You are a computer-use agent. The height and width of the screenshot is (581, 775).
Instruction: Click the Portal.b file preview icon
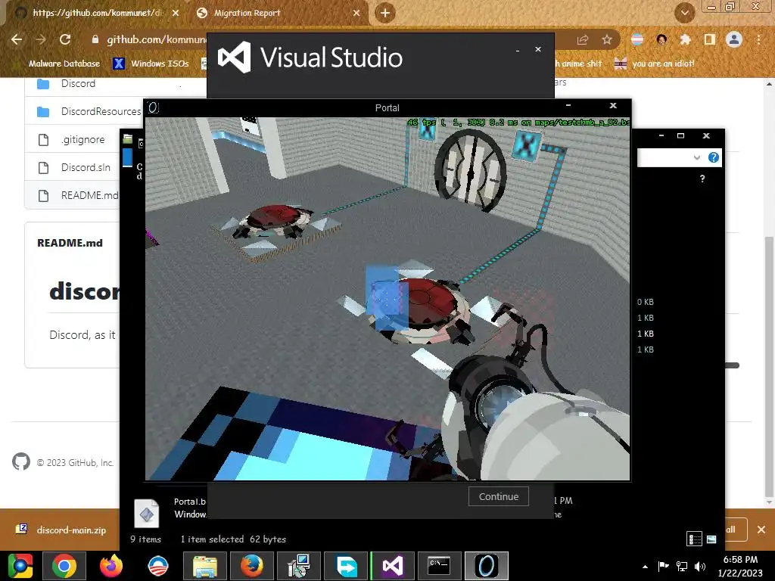[x=147, y=514]
